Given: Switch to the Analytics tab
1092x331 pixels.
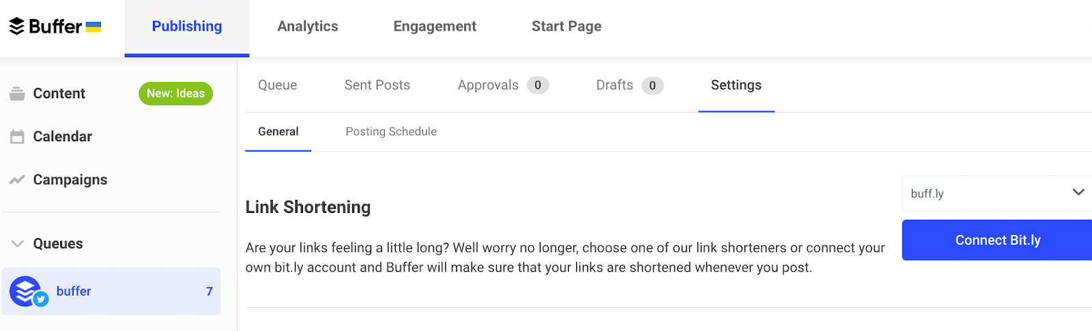Looking at the screenshot, I should coord(308,27).
